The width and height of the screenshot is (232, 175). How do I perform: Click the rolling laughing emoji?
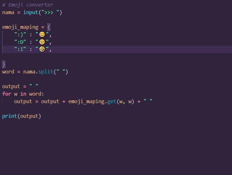[x=42, y=49]
